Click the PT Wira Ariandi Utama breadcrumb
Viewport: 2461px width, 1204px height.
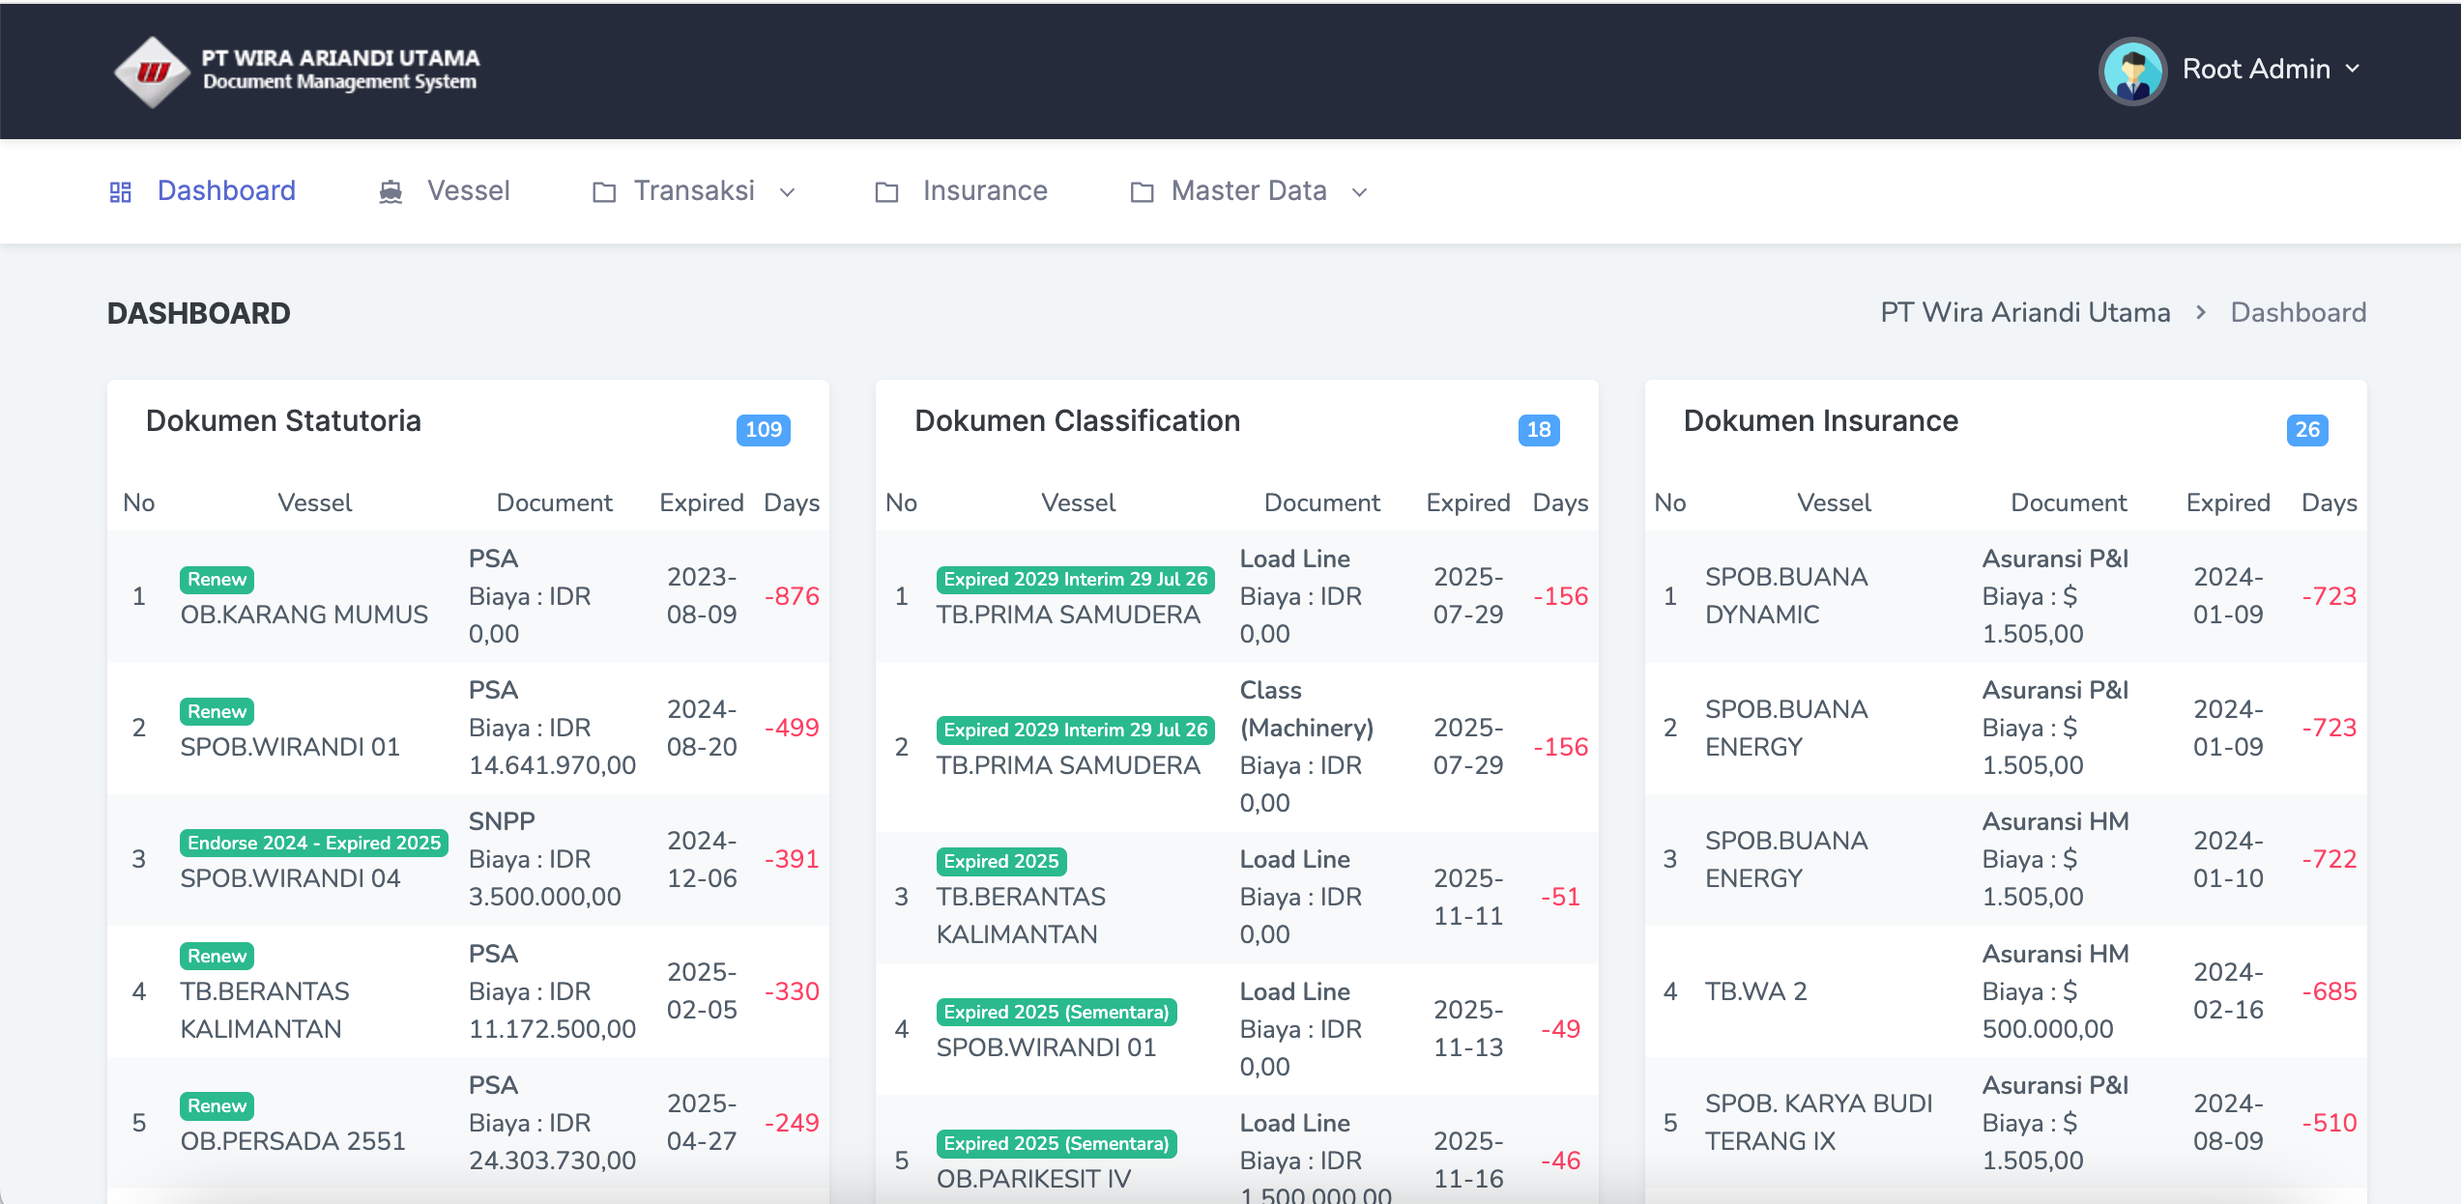pyautogui.click(x=2024, y=312)
